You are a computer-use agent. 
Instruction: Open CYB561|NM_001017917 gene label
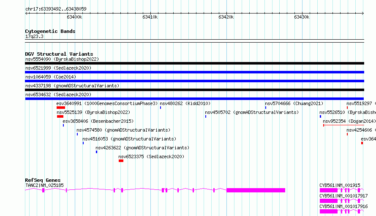343,196
